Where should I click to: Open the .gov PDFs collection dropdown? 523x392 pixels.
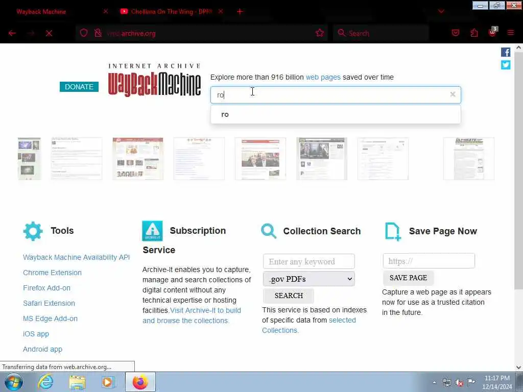(x=309, y=279)
